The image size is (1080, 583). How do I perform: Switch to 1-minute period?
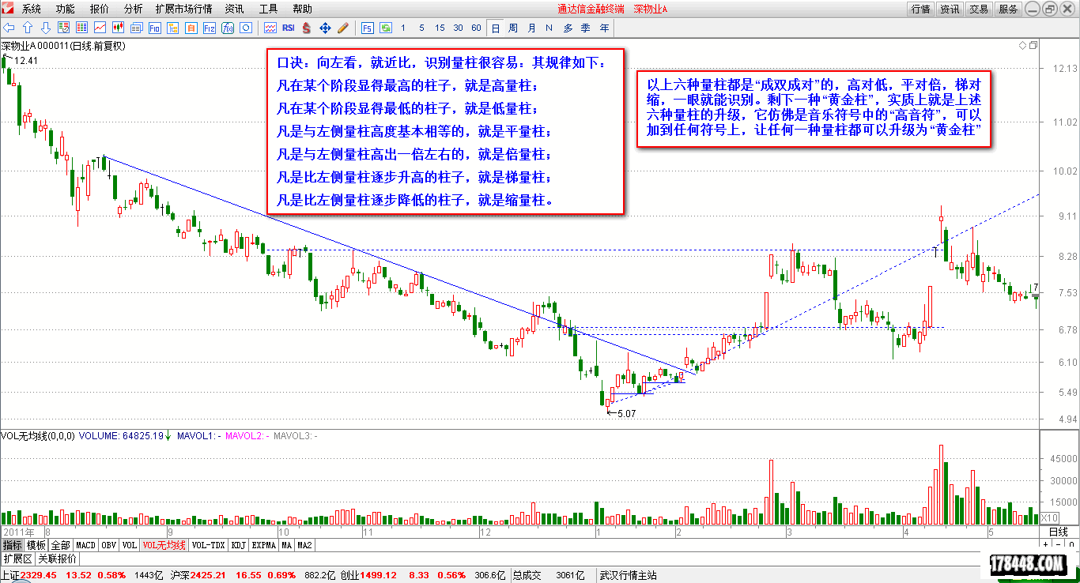[x=403, y=28]
